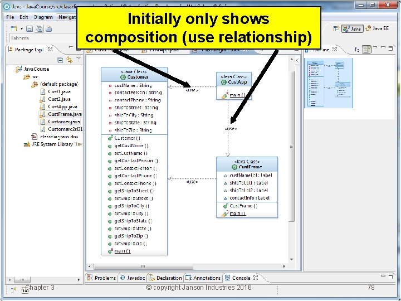Image resolution: width=401 pixels, height=301 pixels.
Task: Select classdiagram.dnx in Package Explorer
Action: click(x=55, y=137)
